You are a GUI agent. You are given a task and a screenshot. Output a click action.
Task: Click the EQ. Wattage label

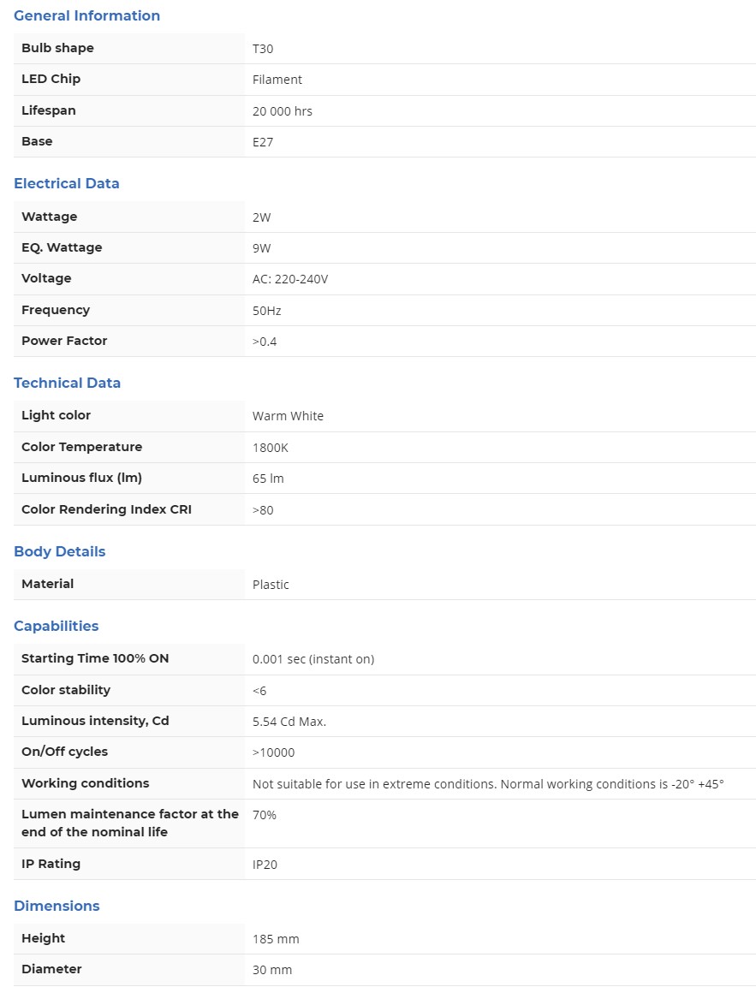coord(62,247)
